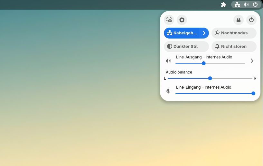Enable Nicht stören do-not-disturb

click(x=234, y=47)
